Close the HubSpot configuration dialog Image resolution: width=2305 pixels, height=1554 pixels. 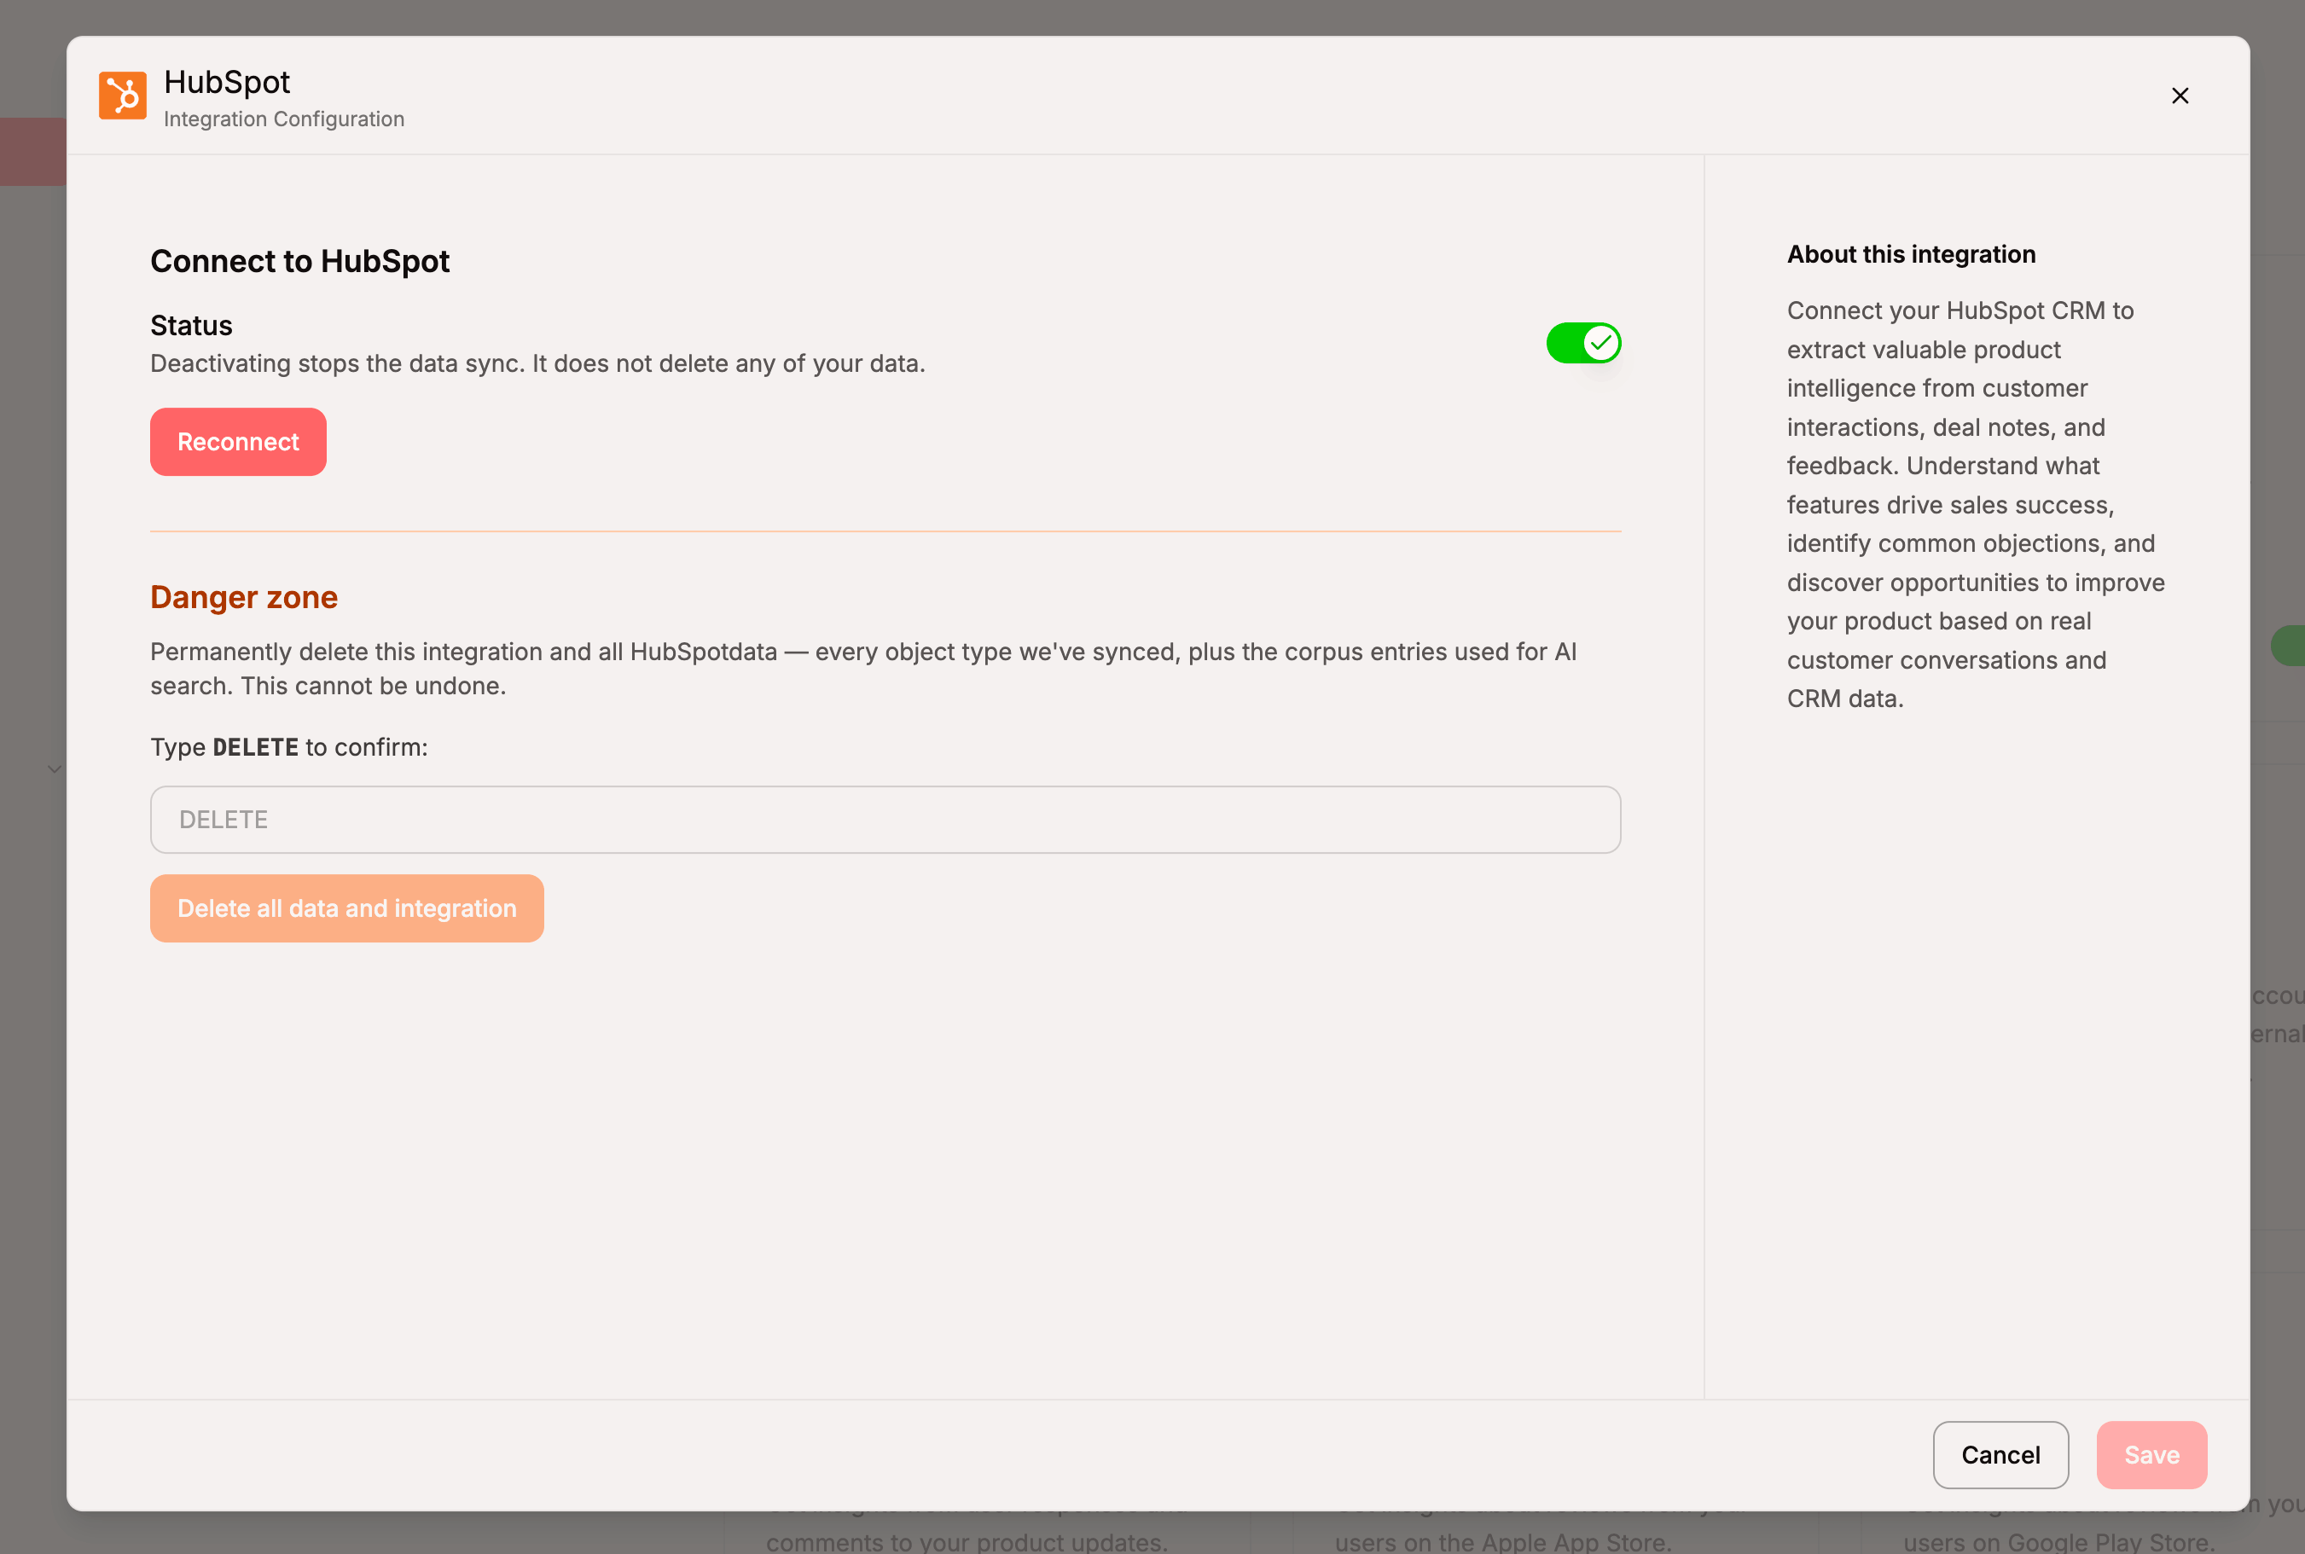[2179, 96]
